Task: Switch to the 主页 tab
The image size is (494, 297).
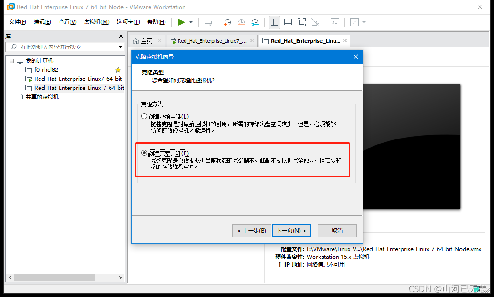Action: pyautogui.click(x=146, y=41)
